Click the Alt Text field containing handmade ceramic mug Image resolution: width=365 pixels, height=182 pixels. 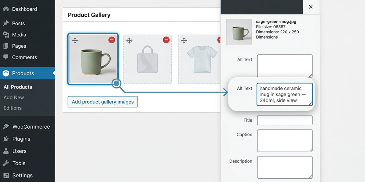point(285,94)
